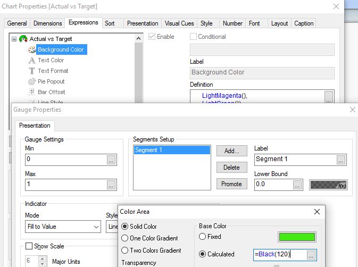Select Bar Offset in expression tree
Screen dimensions: 358x267
[x=52, y=92]
